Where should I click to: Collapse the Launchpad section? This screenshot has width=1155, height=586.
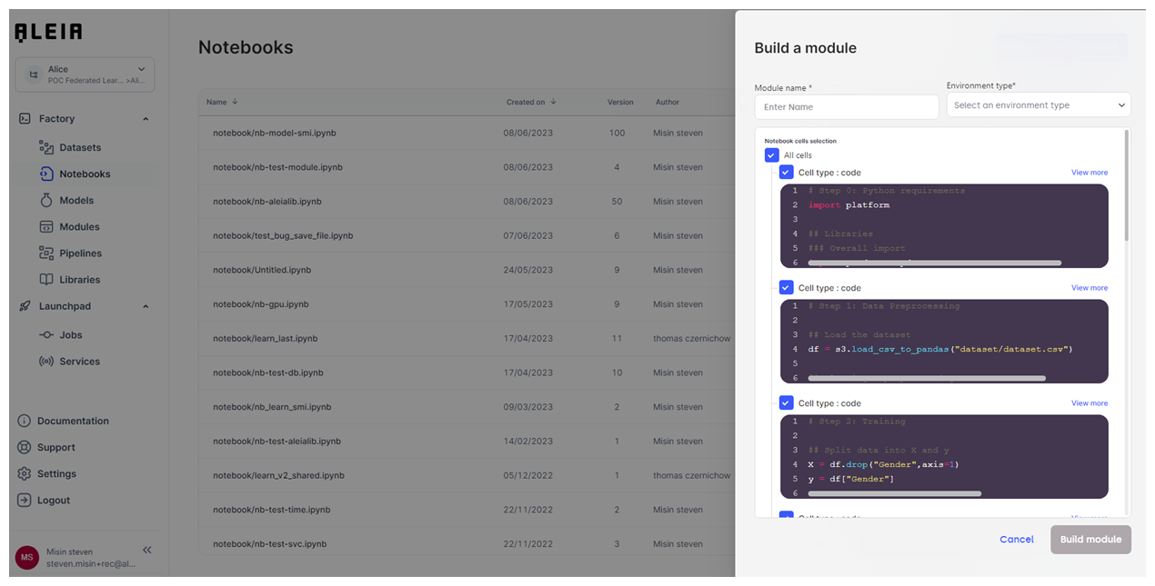pyautogui.click(x=145, y=306)
